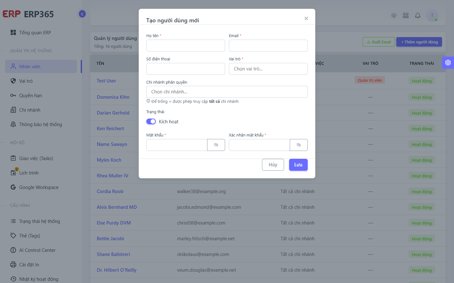Image resolution: width=454 pixels, height=283 pixels.
Task: Click the user avatar in header
Action: pos(432,15)
